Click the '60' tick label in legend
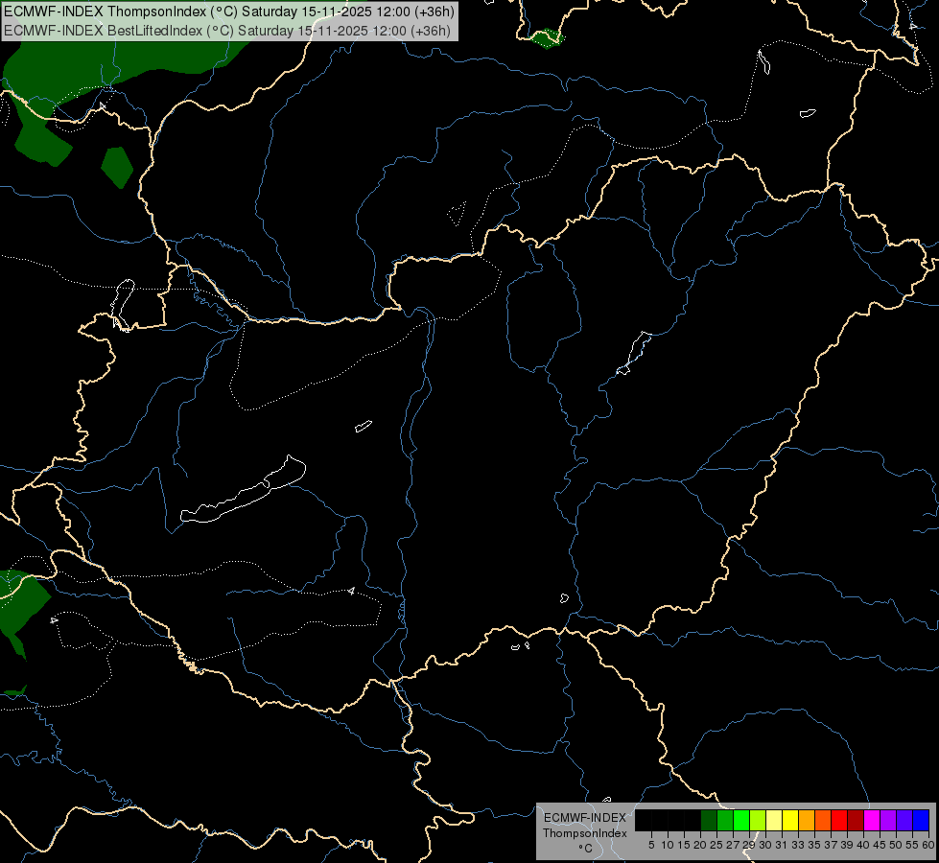Viewport: 939px width, 863px height. tap(928, 845)
